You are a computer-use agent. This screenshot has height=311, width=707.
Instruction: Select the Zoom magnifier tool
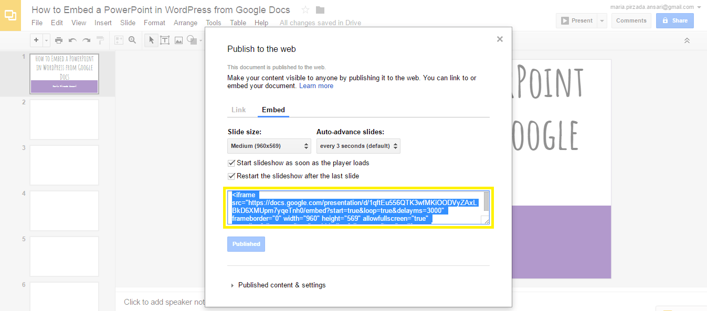click(x=132, y=40)
